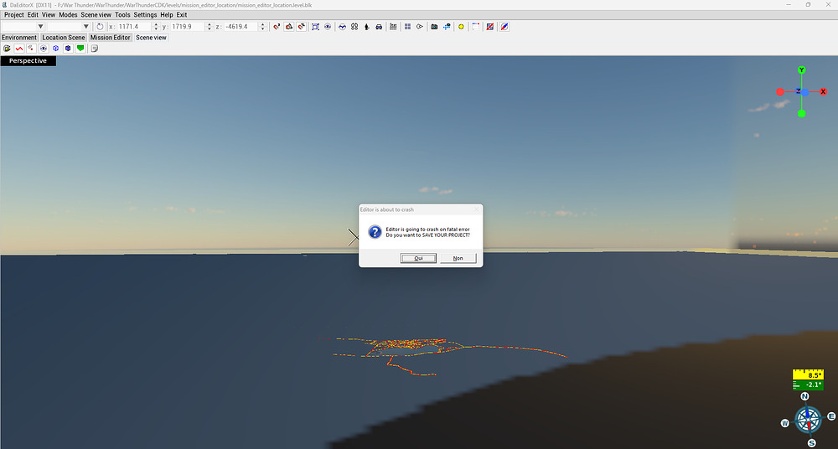Viewport: 838px width, 449px height.
Task: Click the four-squares viewport layout icon
Action: point(407,27)
